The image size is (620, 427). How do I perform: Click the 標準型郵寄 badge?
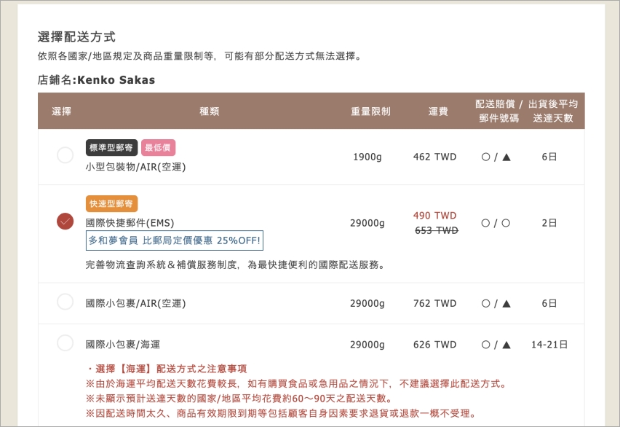(111, 148)
